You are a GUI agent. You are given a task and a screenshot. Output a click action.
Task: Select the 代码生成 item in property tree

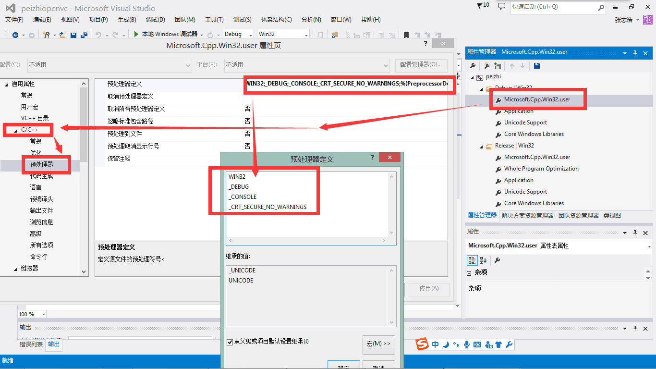pos(41,176)
